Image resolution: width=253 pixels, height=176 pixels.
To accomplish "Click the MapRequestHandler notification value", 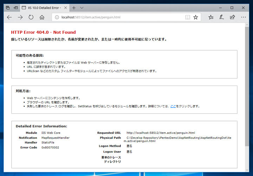I will click(56, 138).
